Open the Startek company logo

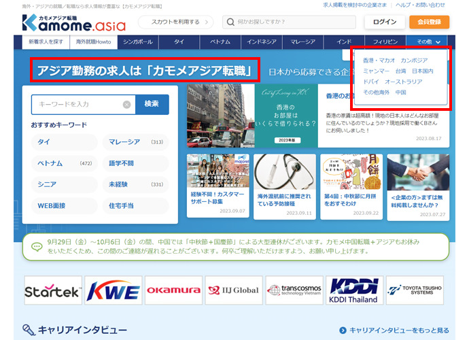click(53, 290)
